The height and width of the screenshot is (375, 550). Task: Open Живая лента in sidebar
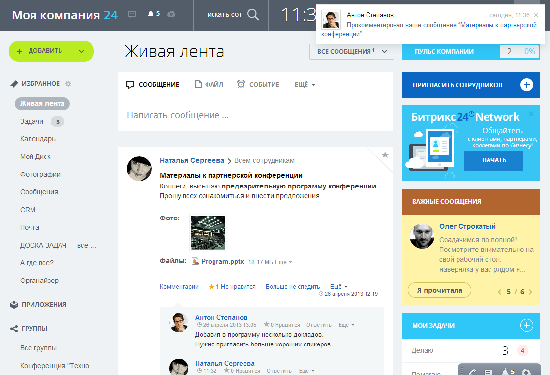click(x=42, y=103)
